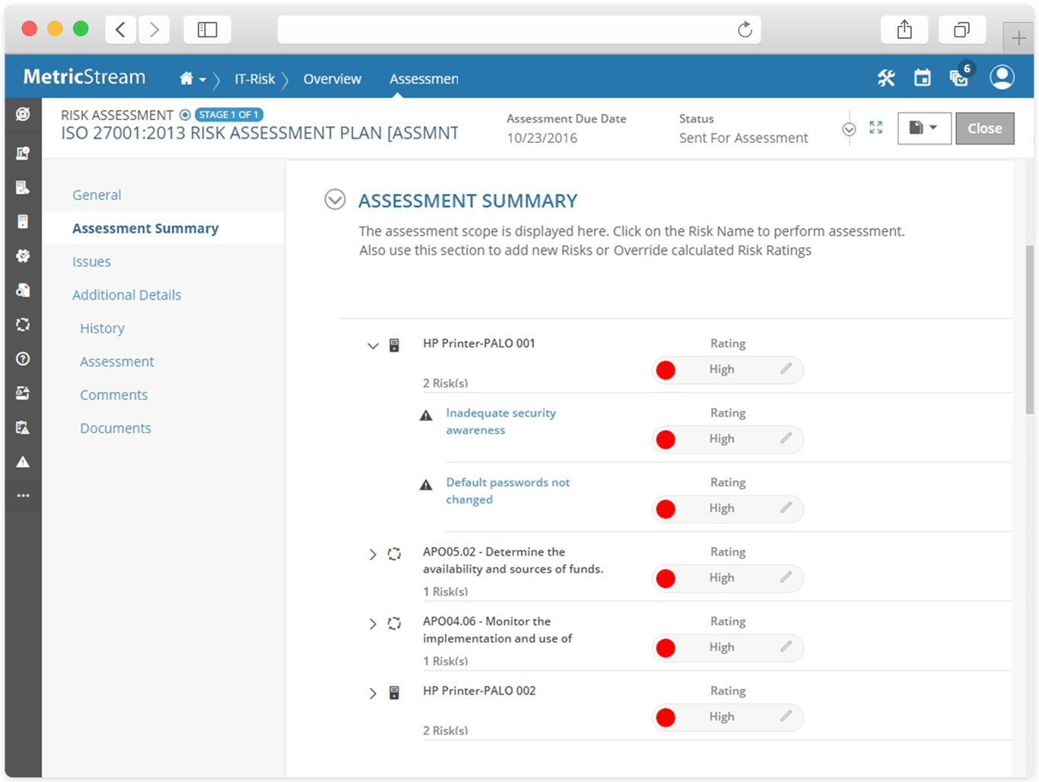Open Additional Details in left menu
This screenshot has height=782, width=1039.
coord(126,295)
